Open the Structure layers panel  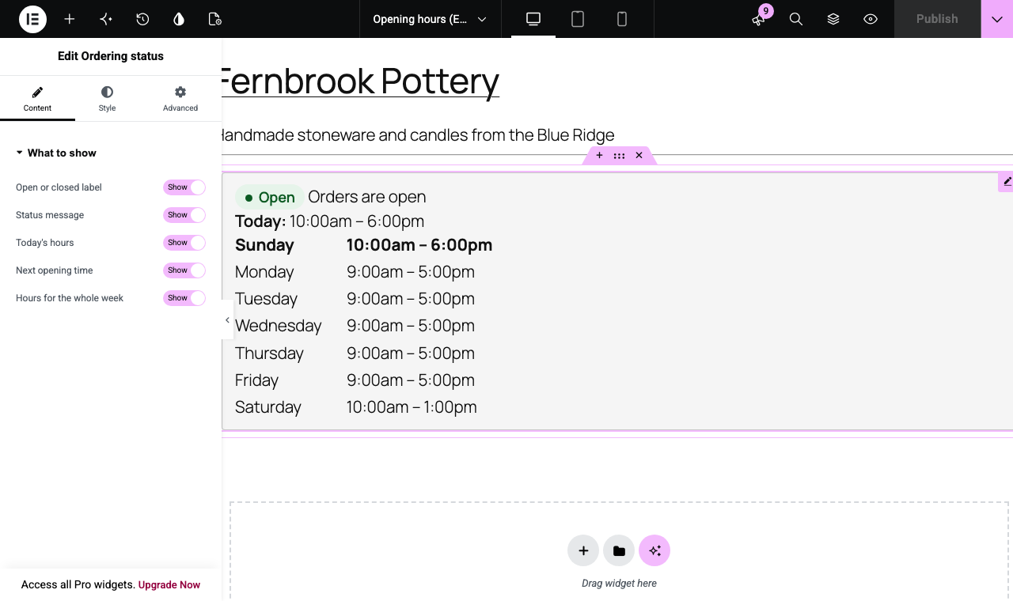(x=833, y=19)
